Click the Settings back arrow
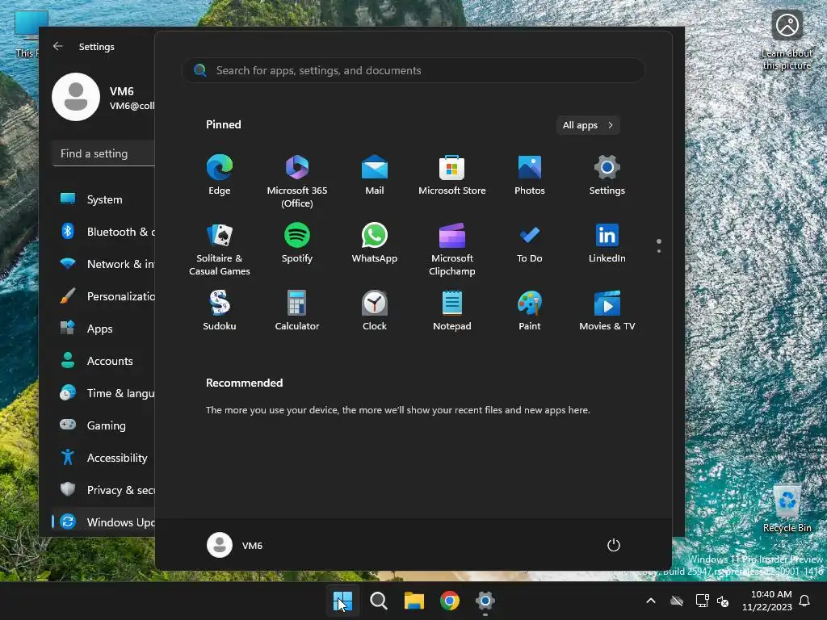This screenshot has width=827, height=620. point(58,46)
